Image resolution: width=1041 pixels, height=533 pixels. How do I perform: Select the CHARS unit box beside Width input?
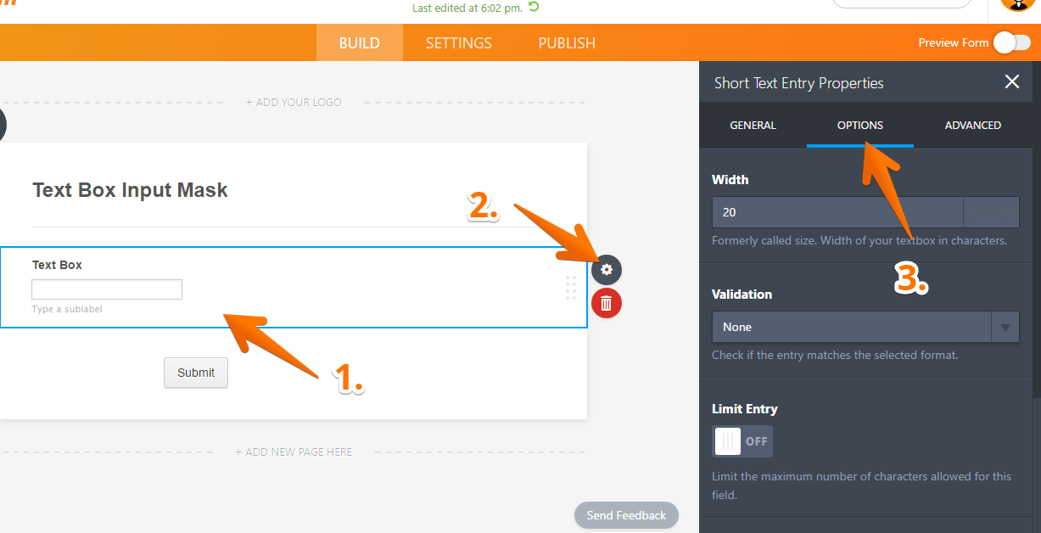tap(990, 211)
